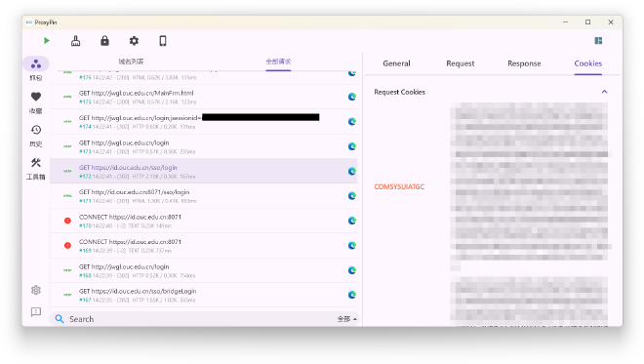644x364 pixels.
Task: Click search magnifier icon
Action: (60, 319)
